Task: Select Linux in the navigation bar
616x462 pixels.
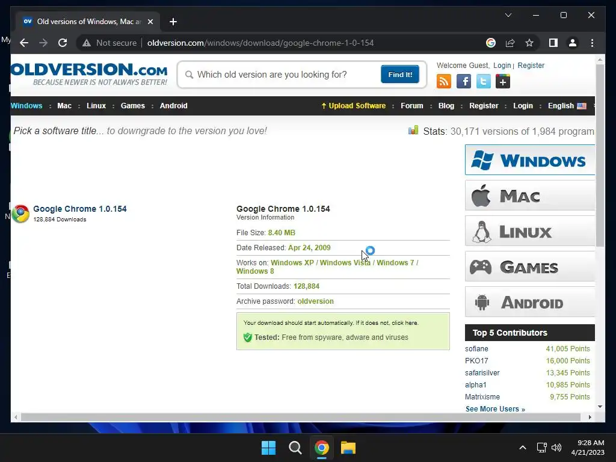Action: tap(96, 106)
